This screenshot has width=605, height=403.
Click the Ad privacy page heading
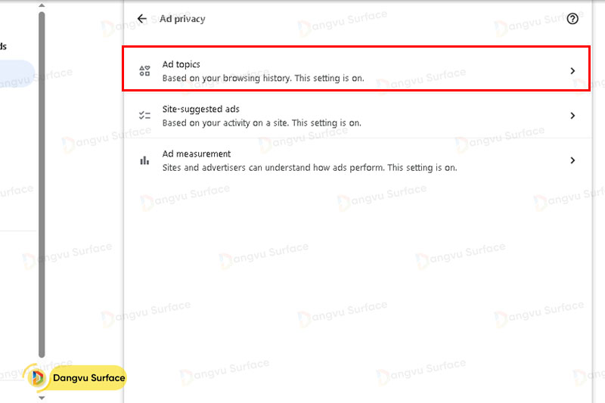[182, 19]
